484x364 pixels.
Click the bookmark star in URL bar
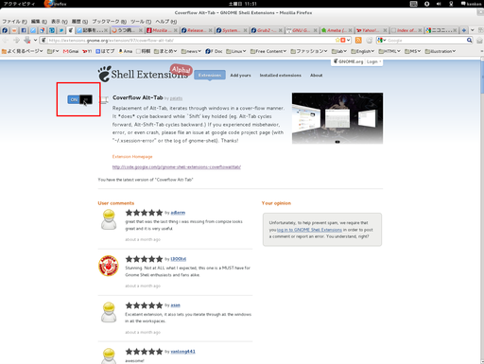pos(337,40)
